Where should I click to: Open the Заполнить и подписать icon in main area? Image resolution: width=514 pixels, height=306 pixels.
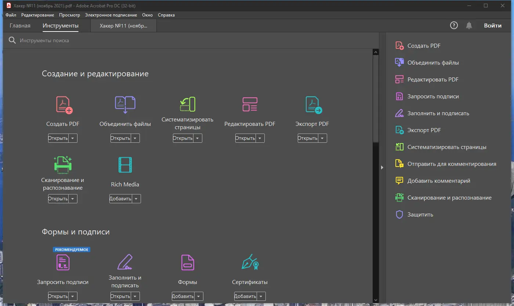click(125, 262)
